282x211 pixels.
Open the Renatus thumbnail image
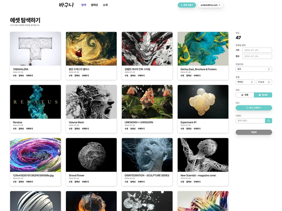(x=36, y=102)
